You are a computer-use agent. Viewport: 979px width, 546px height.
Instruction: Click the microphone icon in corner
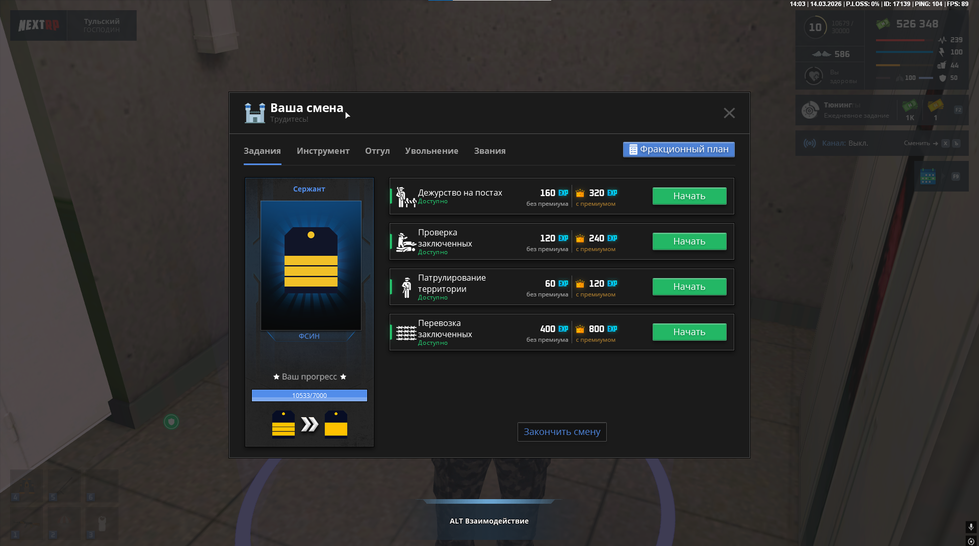point(971,527)
